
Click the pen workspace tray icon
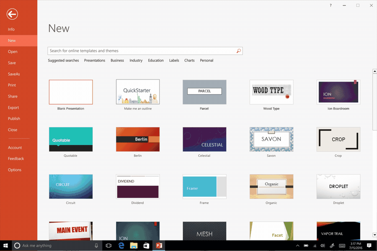[x=332, y=246]
